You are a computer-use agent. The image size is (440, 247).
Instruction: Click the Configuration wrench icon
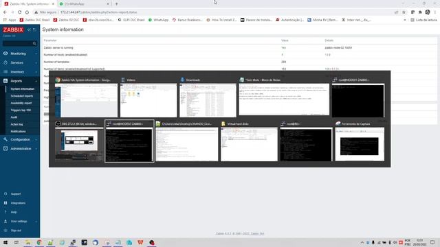tap(5, 139)
